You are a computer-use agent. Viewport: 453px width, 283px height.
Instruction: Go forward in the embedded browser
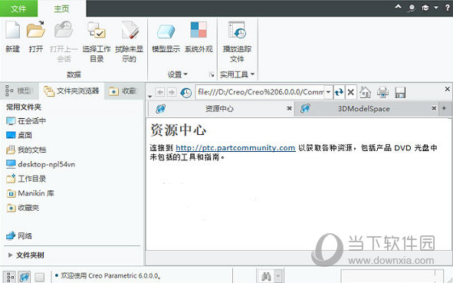coord(172,92)
